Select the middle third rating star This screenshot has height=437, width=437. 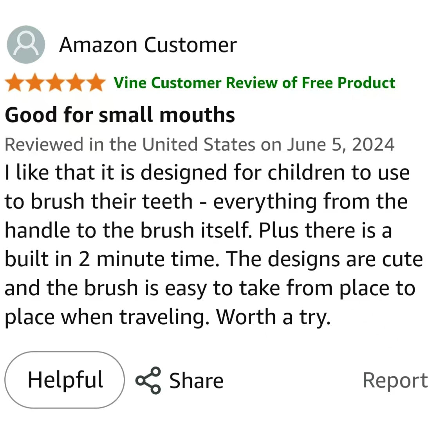[x=55, y=83]
